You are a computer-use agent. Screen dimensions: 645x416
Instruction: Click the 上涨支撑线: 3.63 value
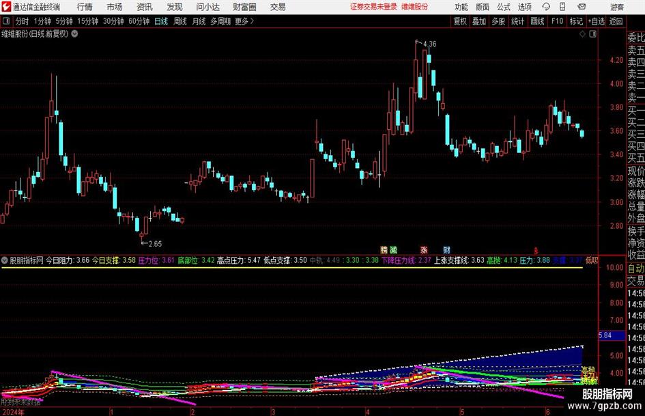459,260
